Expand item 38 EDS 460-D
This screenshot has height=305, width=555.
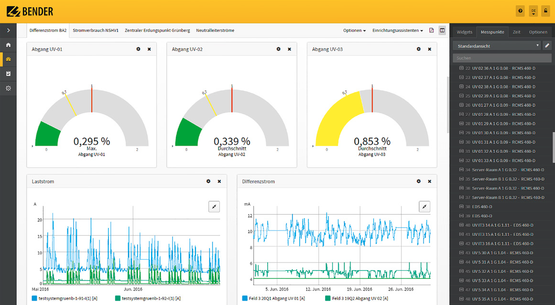coord(461,206)
